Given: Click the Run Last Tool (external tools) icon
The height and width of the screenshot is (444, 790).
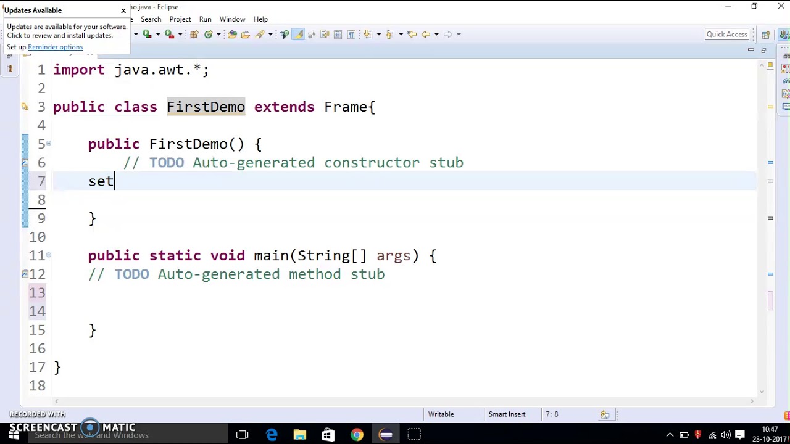Looking at the screenshot, I should (x=169, y=34).
